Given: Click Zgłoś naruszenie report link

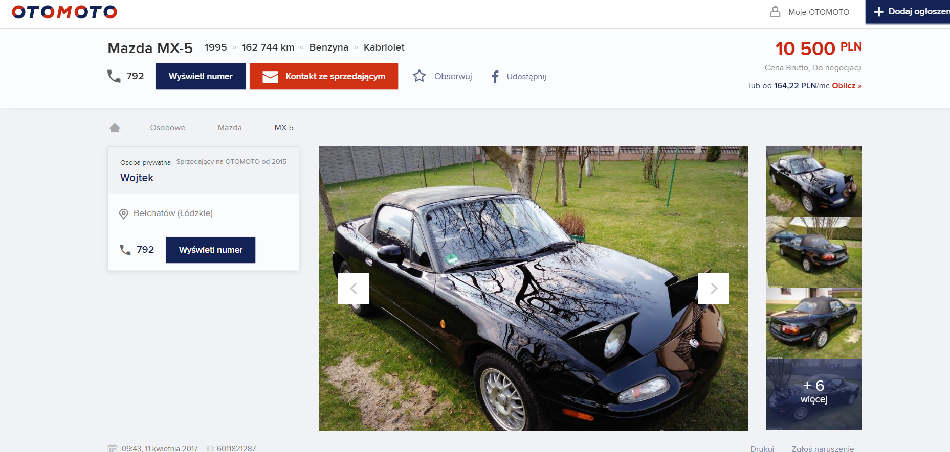Looking at the screenshot, I should pyautogui.click(x=823, y=448).
